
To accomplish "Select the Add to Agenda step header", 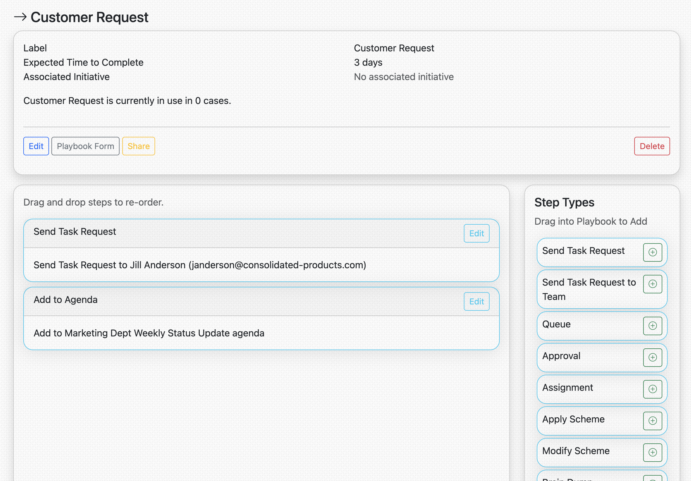I will click(66, 300).
